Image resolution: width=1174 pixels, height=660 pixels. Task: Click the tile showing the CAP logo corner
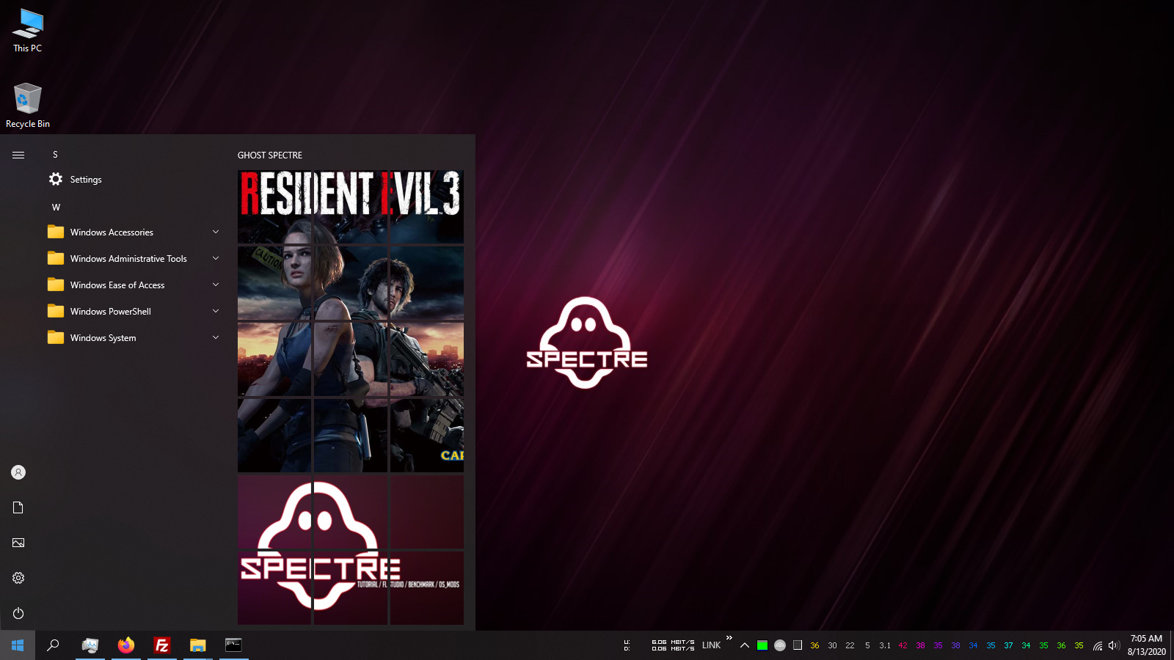(427, 436)
